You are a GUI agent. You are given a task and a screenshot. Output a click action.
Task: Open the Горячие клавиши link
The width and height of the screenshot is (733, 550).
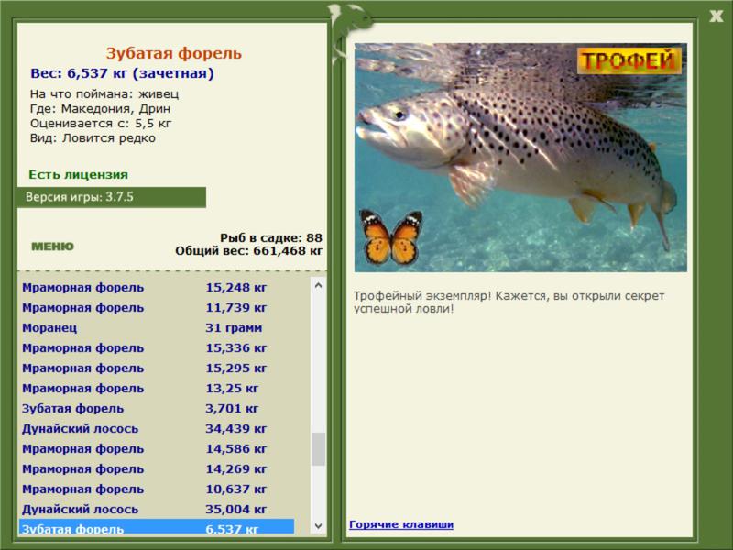tap(401, 524)
